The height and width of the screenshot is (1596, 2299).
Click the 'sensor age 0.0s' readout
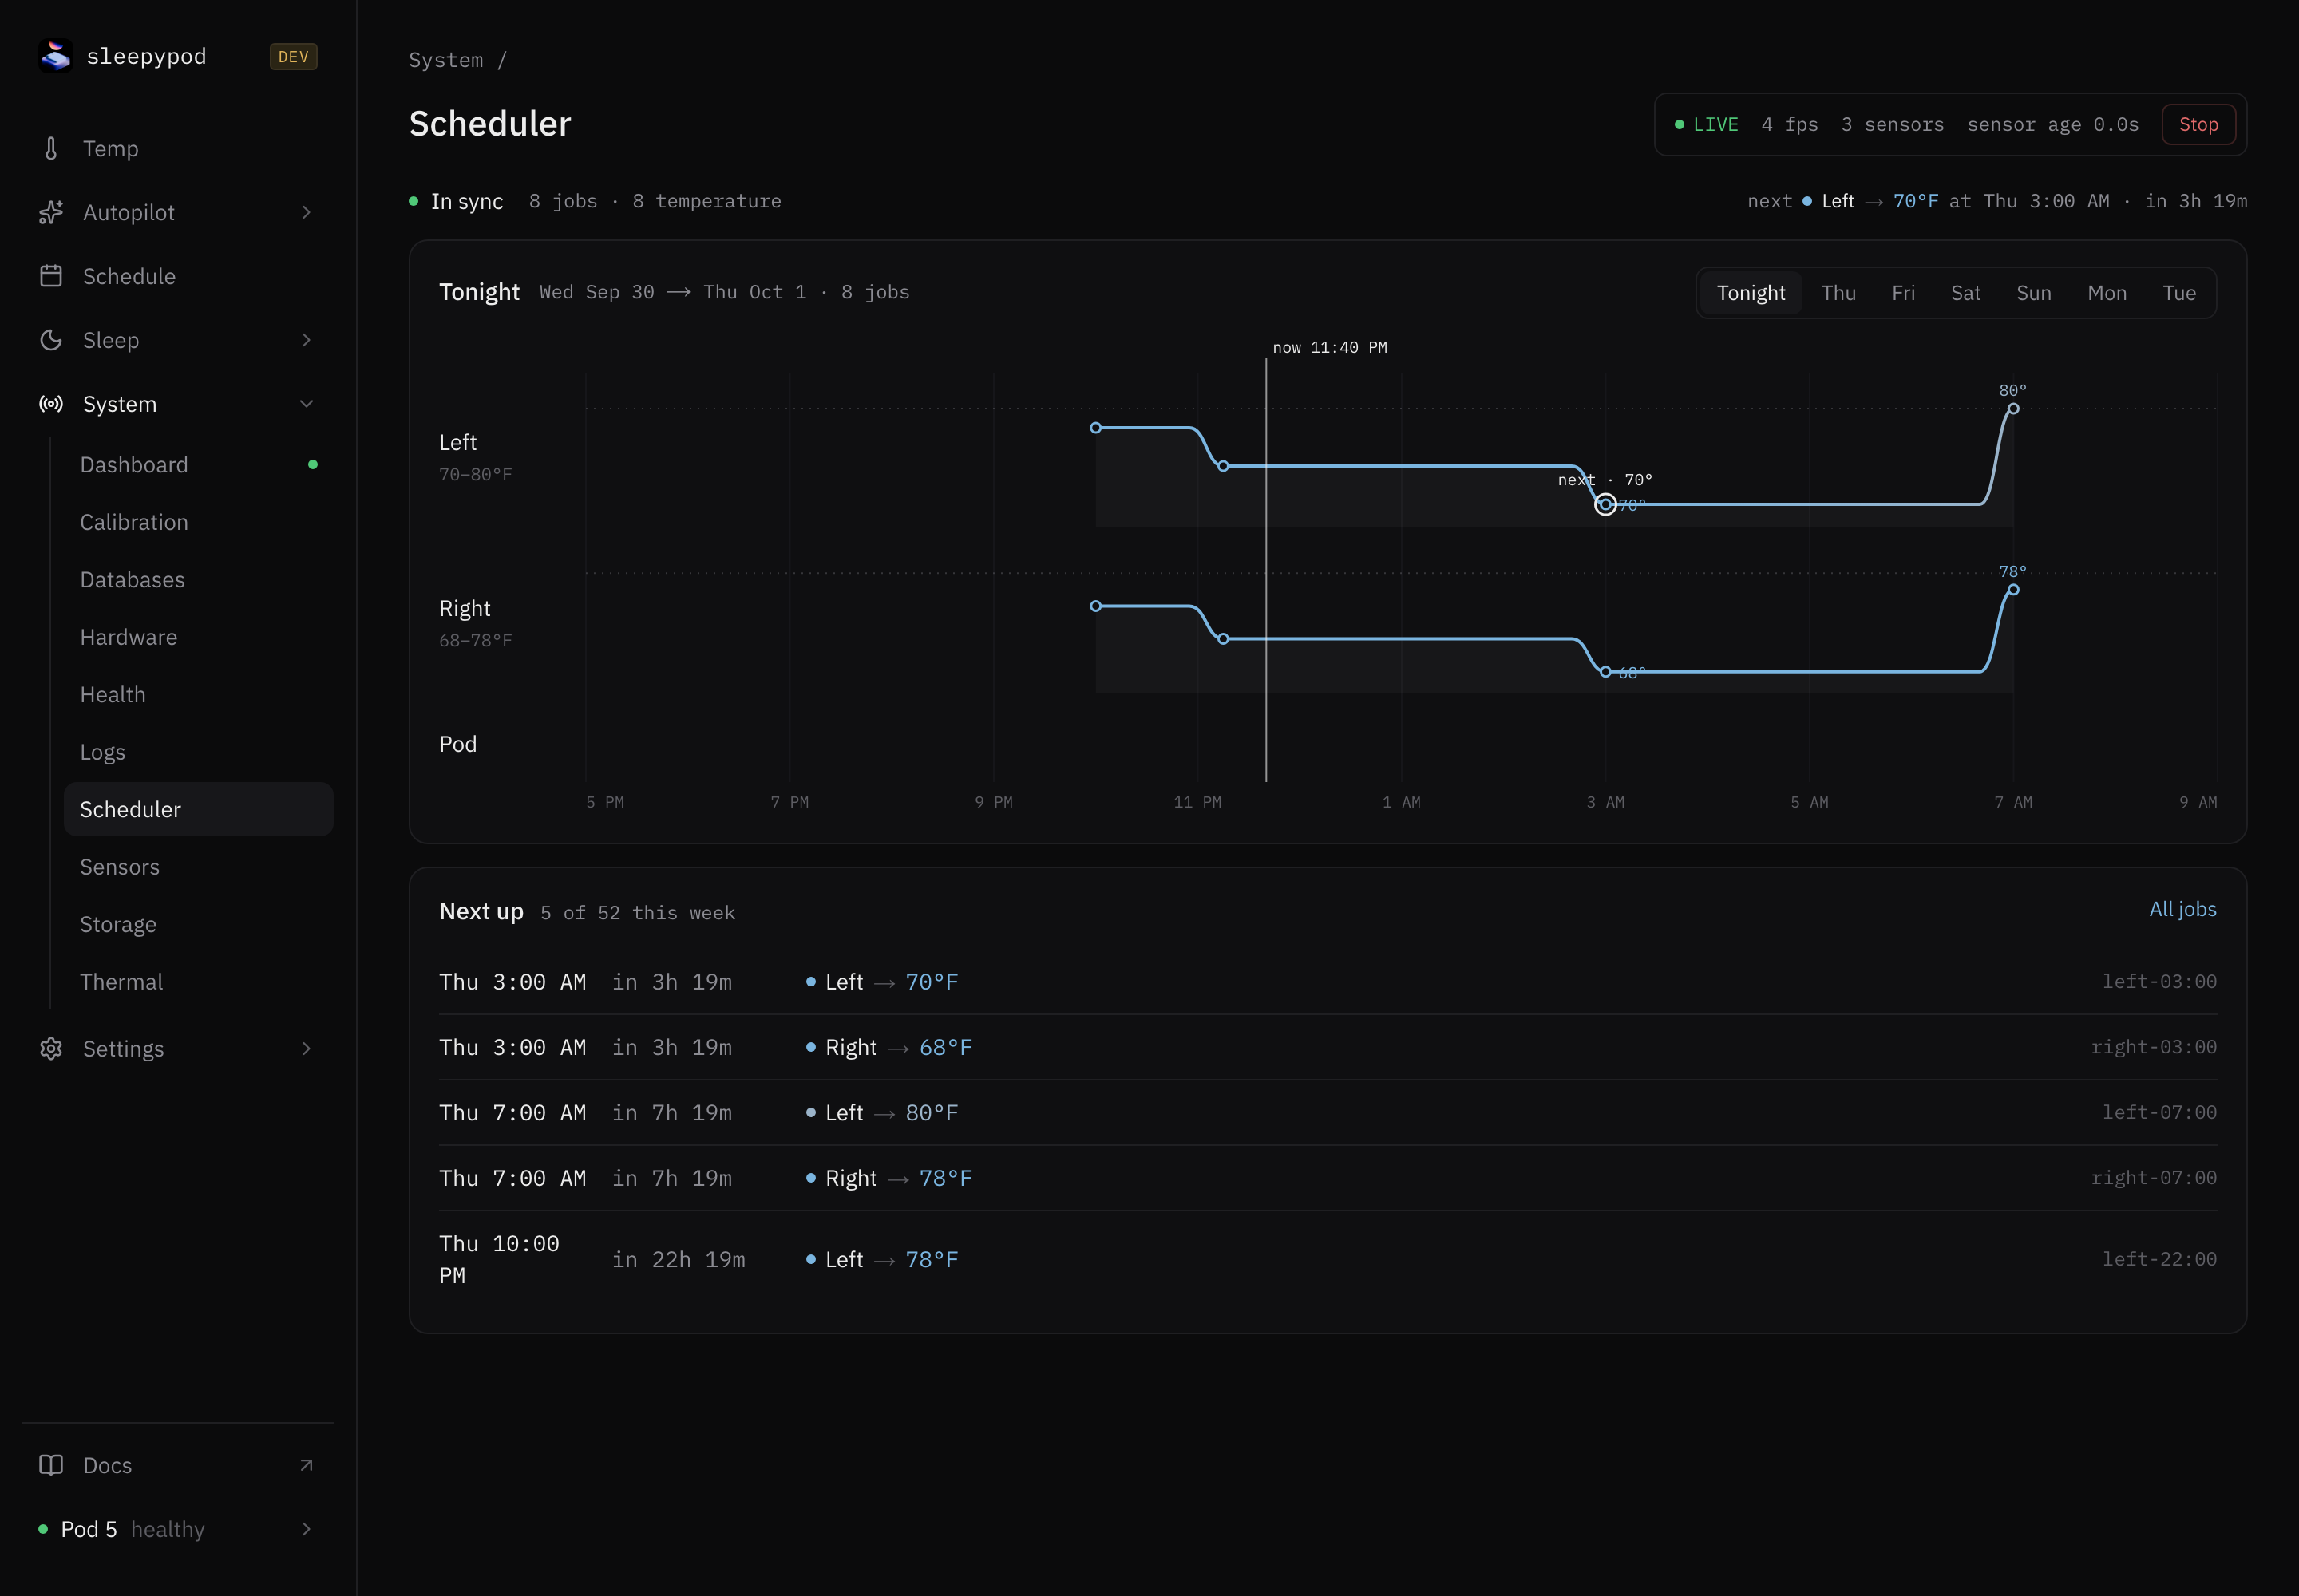[x=2052, y=124]
